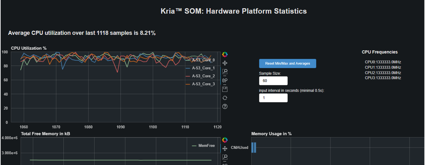Click the Memory Usage in % title
Viewport: 425px width, 165px height.
(271, 134)
